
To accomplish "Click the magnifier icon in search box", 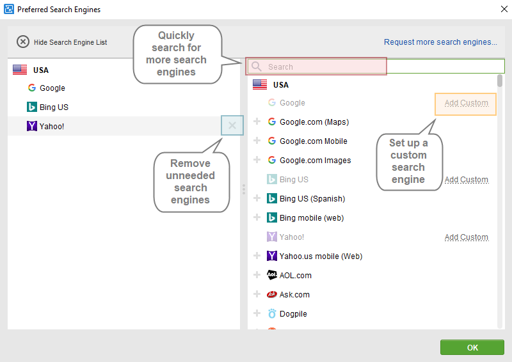I will 257,67.
